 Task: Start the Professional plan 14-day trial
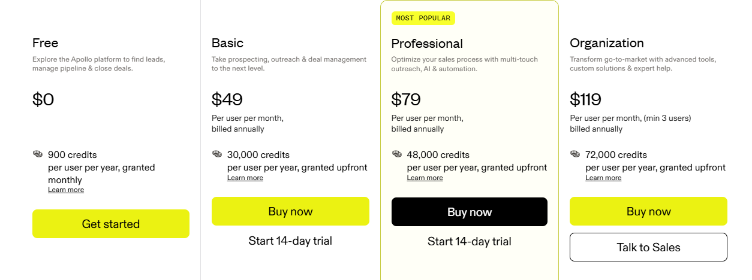tap(469, 242)
